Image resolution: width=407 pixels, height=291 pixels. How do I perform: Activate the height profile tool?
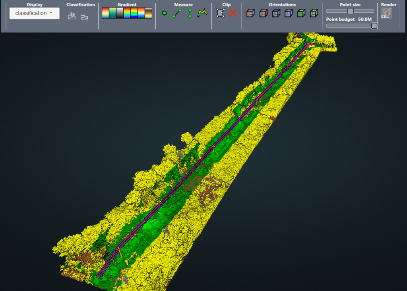point(203,13)
